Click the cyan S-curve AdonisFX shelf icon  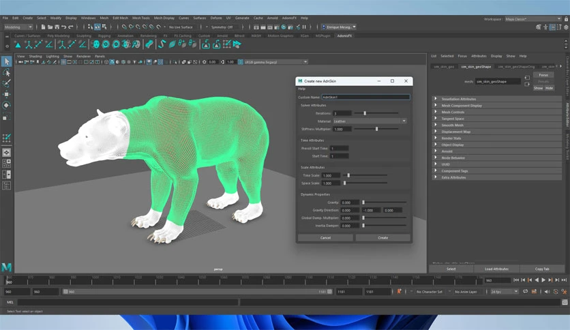pos(162,44)
